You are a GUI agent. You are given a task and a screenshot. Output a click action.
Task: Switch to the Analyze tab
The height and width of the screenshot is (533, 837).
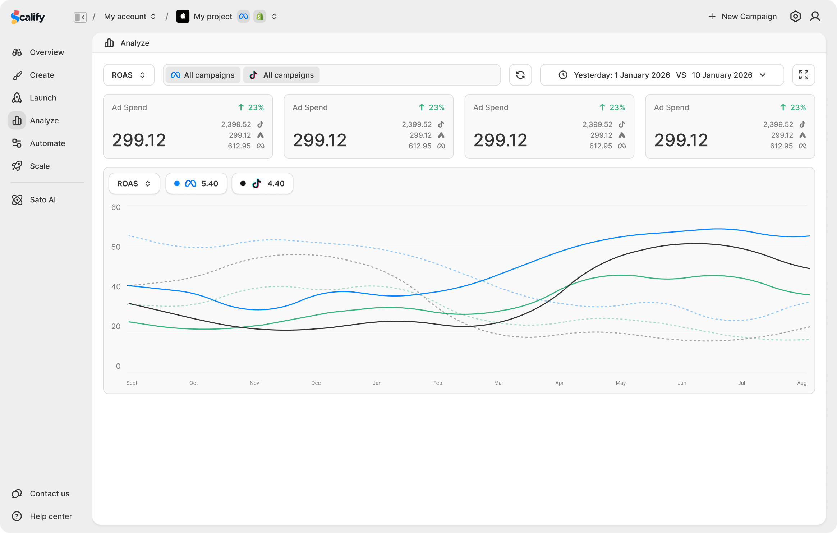pyautogui.click(x=127, y=43)
